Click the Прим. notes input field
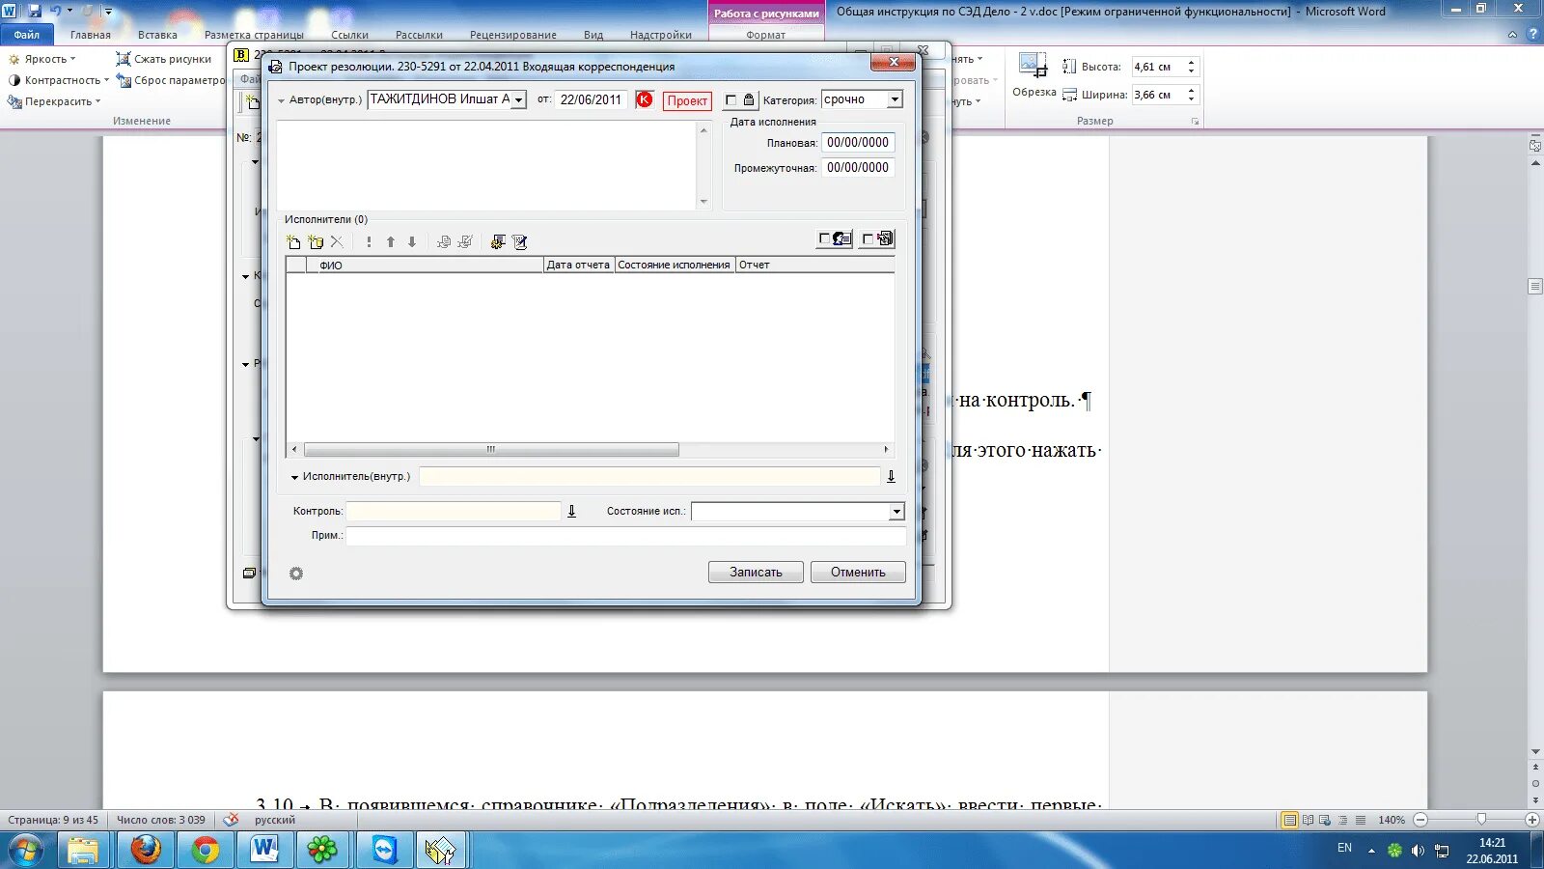This screenshot has width=1544, height=869. [625, 536]
